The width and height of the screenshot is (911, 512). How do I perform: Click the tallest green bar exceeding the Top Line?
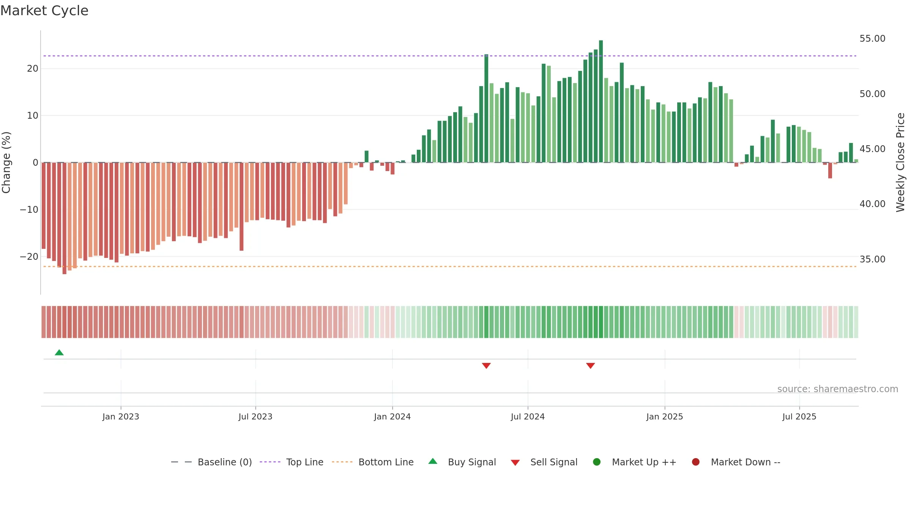(x=601, y=101)
